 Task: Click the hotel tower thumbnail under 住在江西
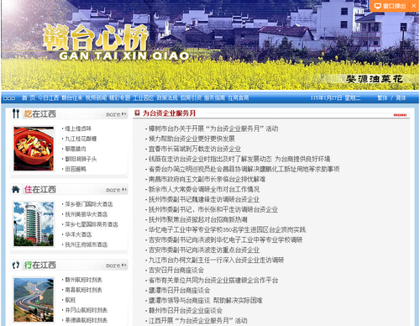(x=34, y=224)
